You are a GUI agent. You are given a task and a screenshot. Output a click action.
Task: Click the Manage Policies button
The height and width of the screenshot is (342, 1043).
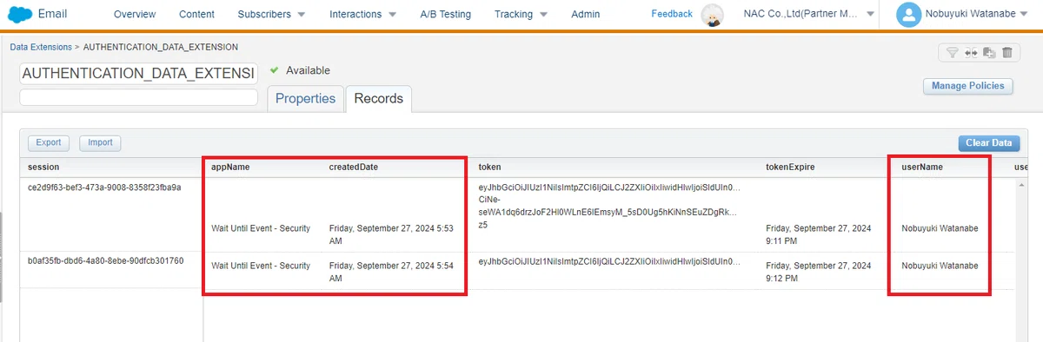coord(967,86)
